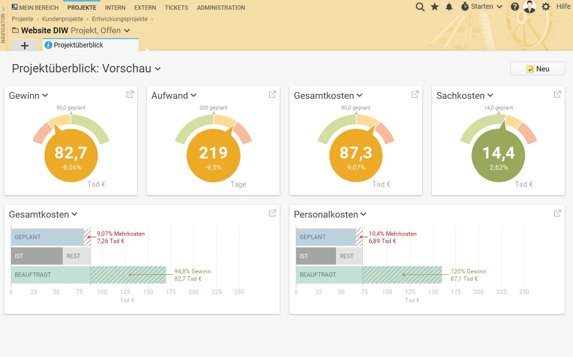Pop out the Gewinn widget
Viewport: 573px width, 357px height.
pos(130,94)
